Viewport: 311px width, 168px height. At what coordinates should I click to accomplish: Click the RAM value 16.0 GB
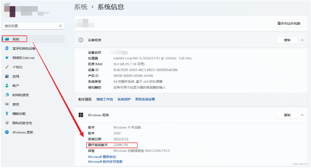[x=129, y=64]
